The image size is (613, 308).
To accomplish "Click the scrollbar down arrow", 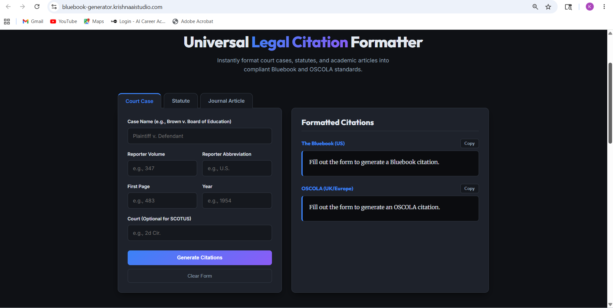I will coord(610,304).
